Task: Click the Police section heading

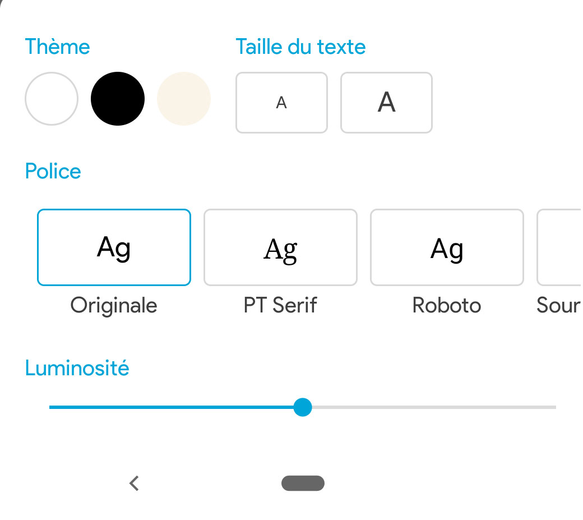Action: tap(53, 171)
